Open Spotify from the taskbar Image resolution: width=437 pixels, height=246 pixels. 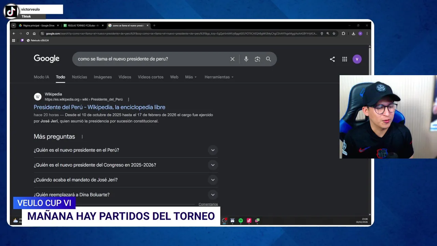[241, 221]
